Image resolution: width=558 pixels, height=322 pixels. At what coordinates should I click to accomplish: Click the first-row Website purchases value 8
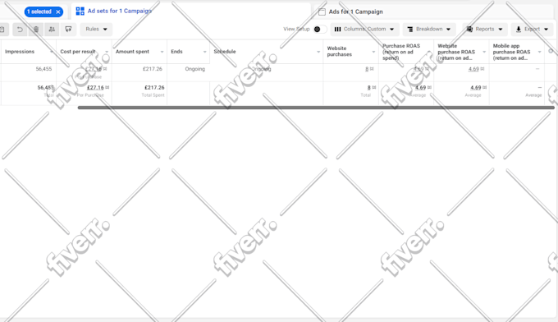[x=367, y=69]
